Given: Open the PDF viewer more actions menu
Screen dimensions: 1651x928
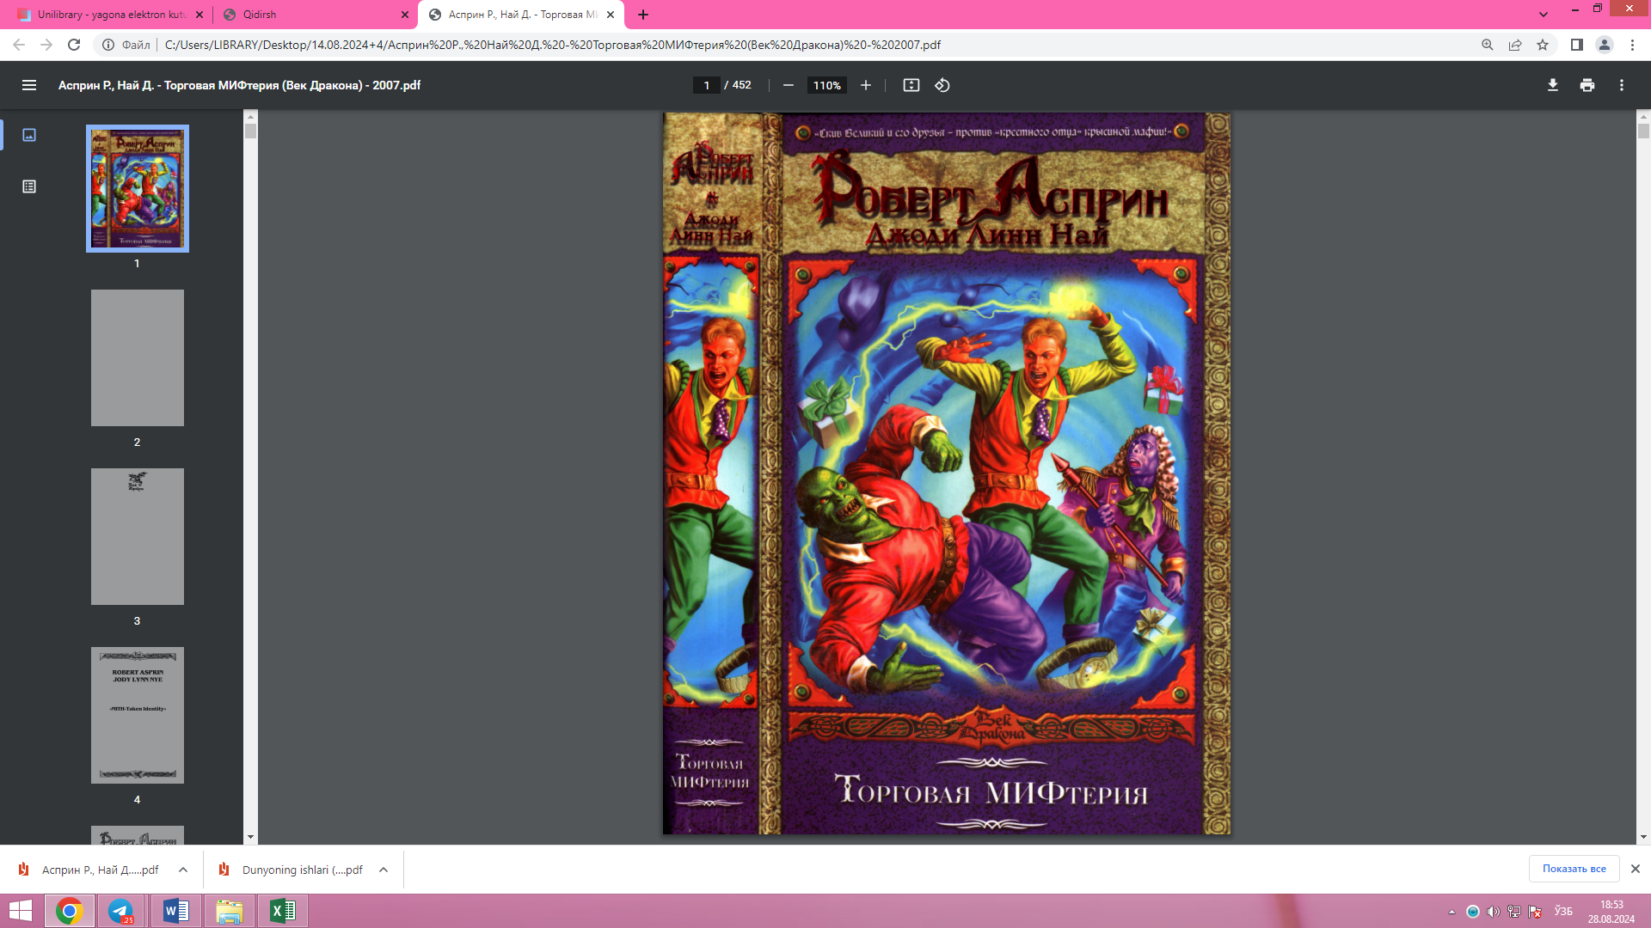Looking at the screenshot, I should coord(1622,85).
